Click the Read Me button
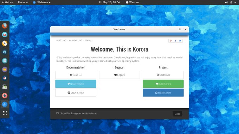This screenshot has height=134, width=239. pos(76,75)
